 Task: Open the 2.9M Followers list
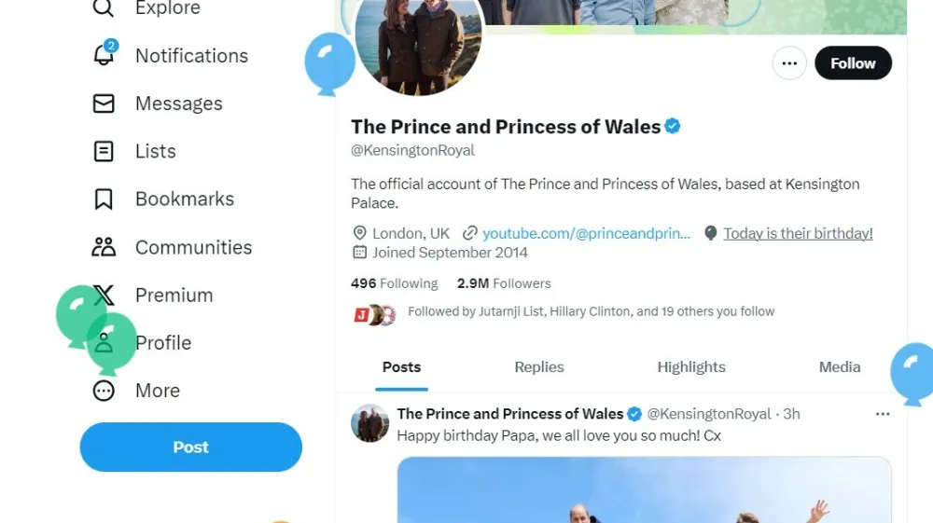pyautogui.click(x=504, y=283)
